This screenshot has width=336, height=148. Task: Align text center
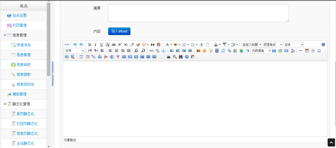coord(116,51)
